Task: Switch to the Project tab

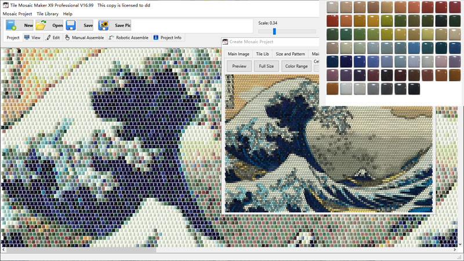Action: coord(13,38)
